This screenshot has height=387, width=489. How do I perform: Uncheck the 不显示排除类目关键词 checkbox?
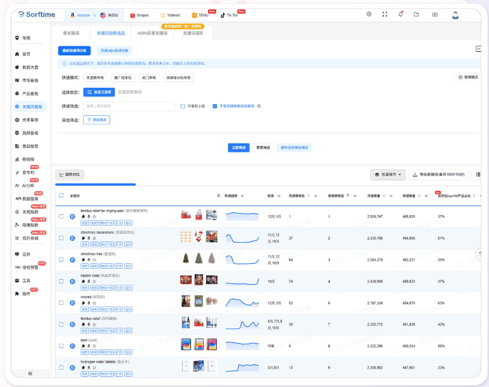(x=215, y=106)
